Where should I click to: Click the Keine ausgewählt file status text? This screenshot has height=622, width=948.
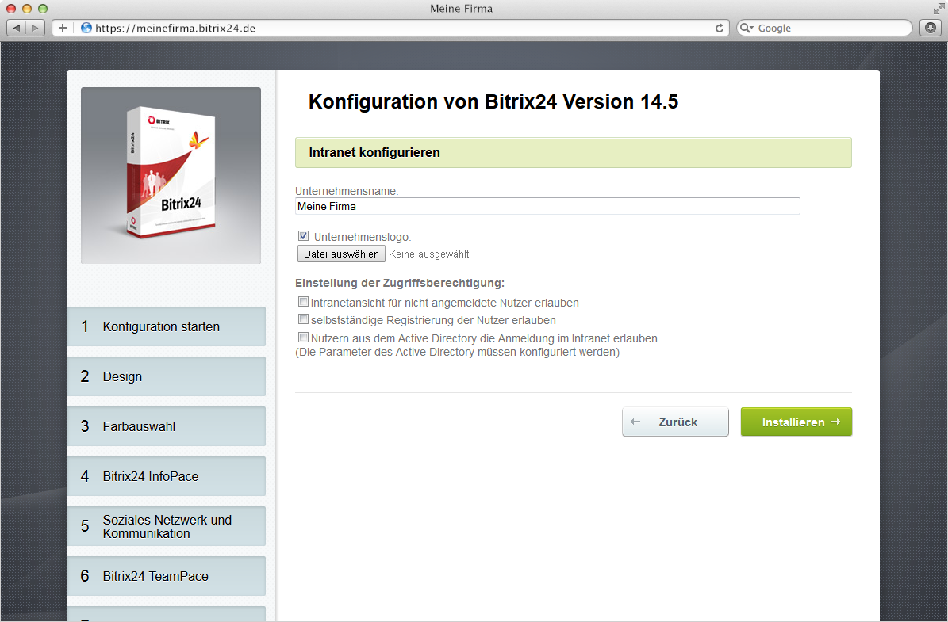click(x=428, y=254)
